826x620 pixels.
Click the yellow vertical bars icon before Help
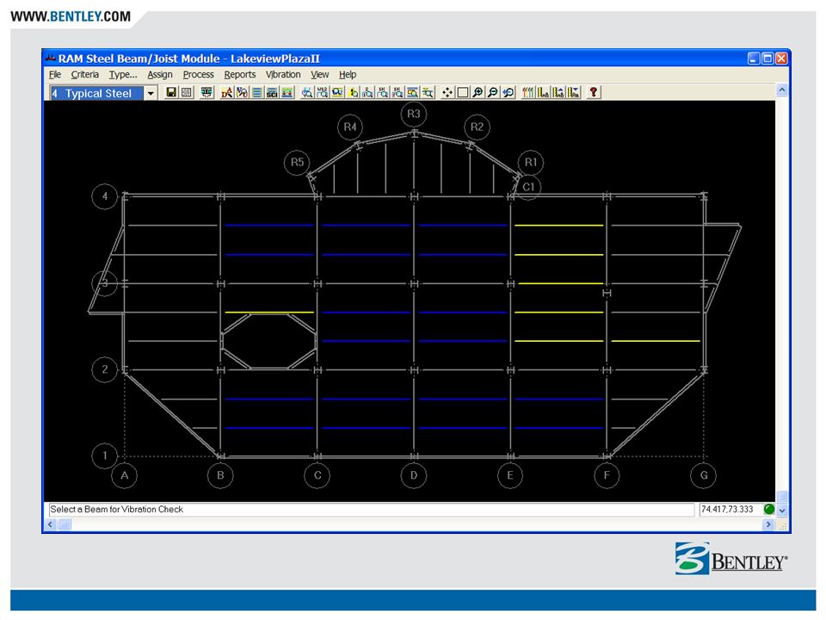click(x=527, y=93)
